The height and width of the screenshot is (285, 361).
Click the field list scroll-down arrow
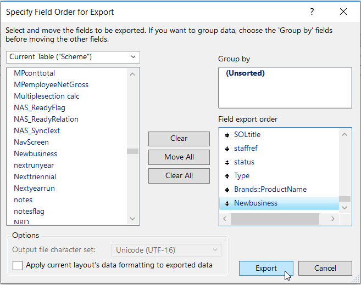tap(132, 219)
